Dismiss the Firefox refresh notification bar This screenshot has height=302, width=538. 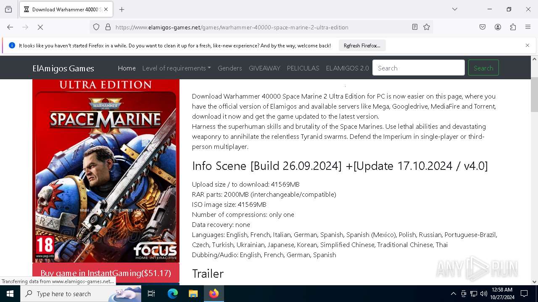pos(527,45)
